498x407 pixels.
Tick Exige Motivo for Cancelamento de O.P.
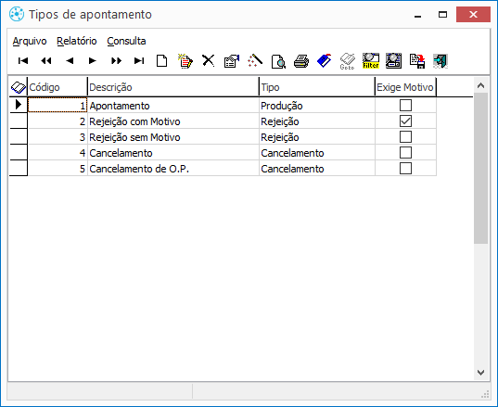[405, 168]
